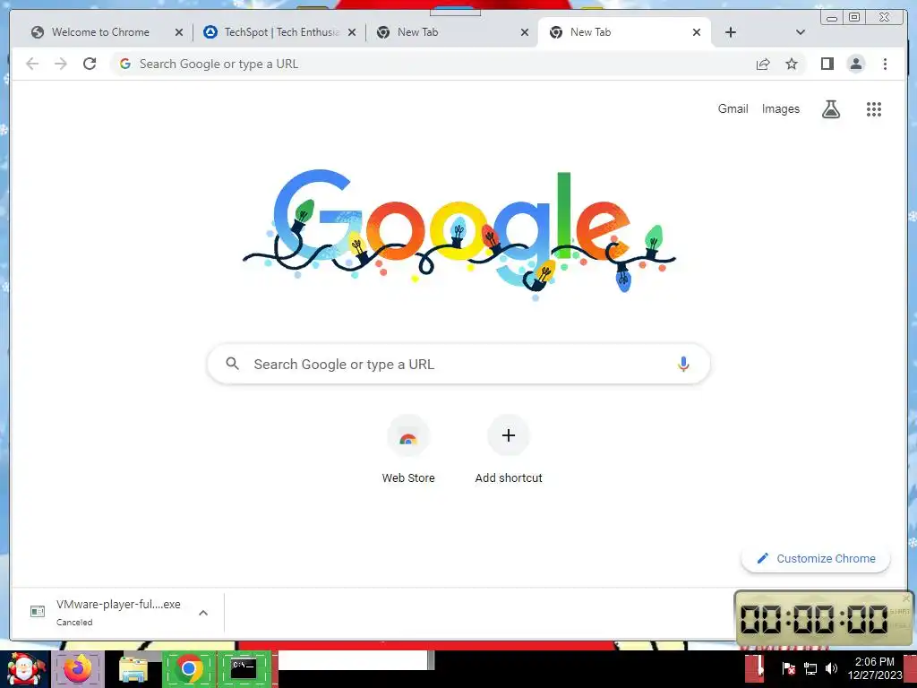The width and height of the screenshot is (917, 688).
Task: Expand VMware download options chevron
Action: pos(203,613)
